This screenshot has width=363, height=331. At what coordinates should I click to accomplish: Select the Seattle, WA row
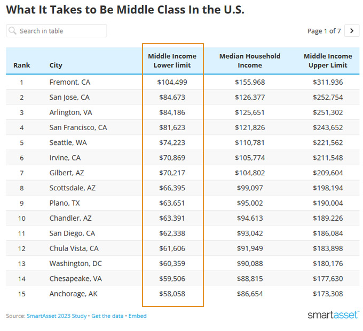[x=183, y=143]
